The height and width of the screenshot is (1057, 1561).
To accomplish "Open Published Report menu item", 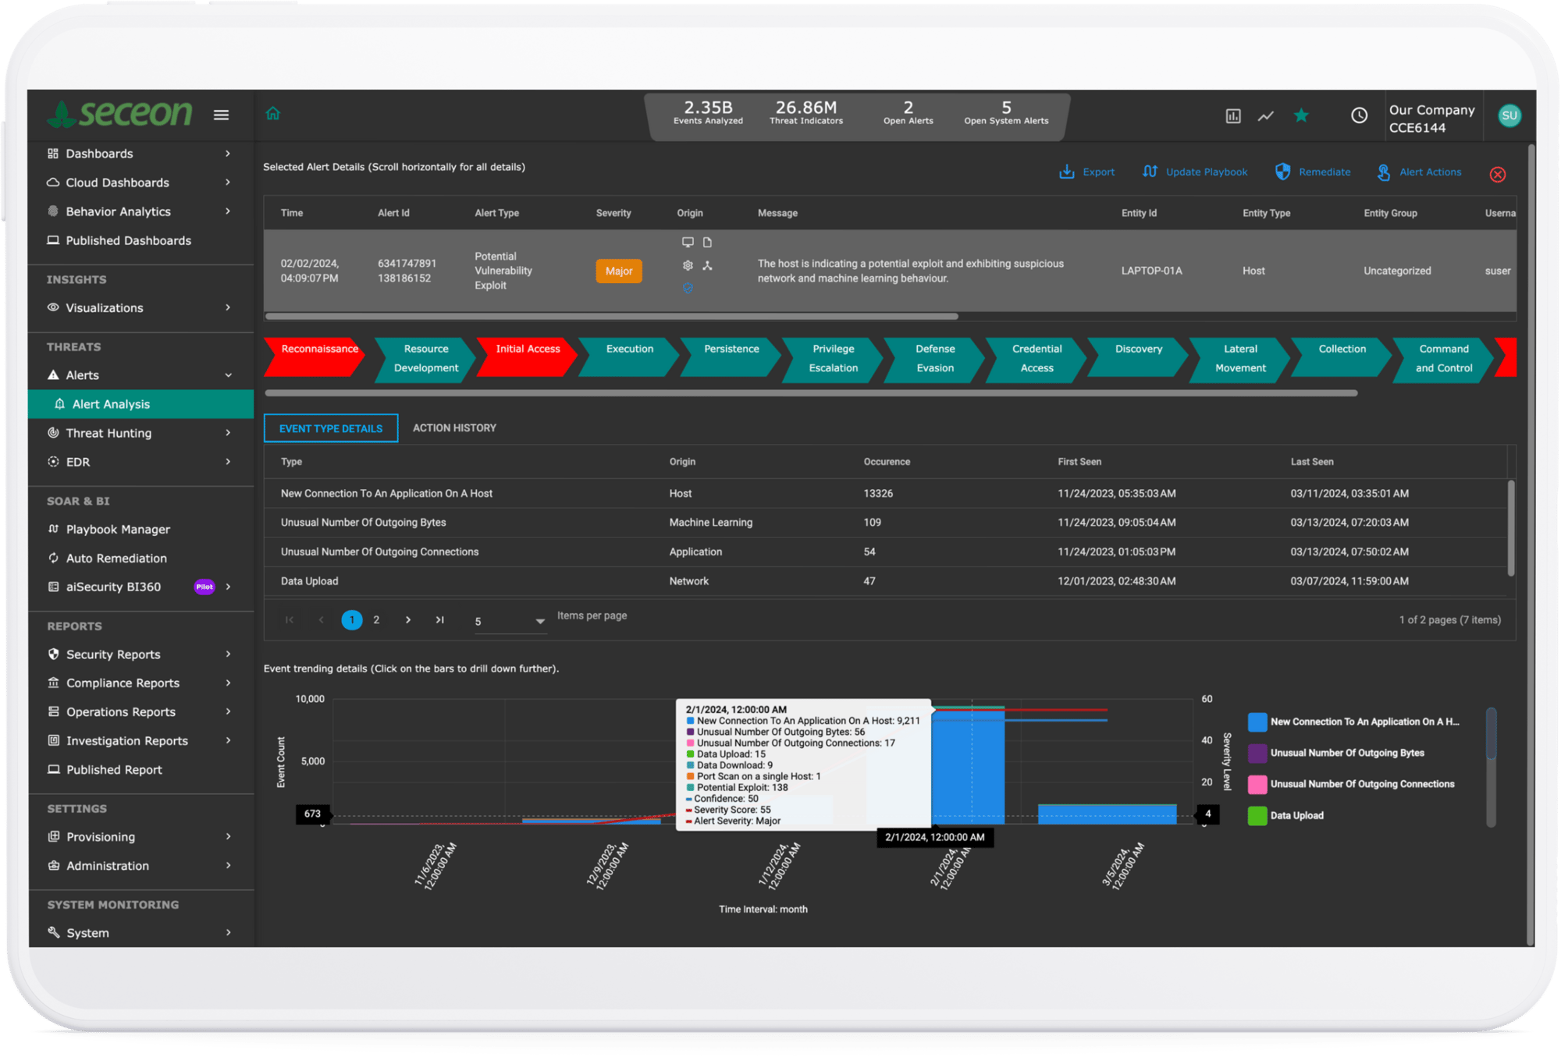I will click(114, 769).
